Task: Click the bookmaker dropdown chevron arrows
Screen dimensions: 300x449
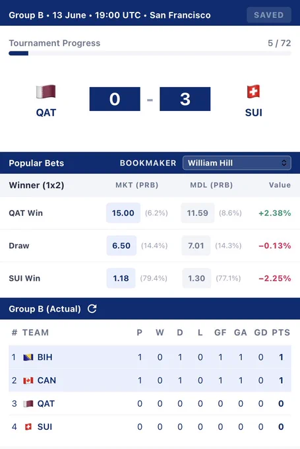Action: [x=284, y=163]
